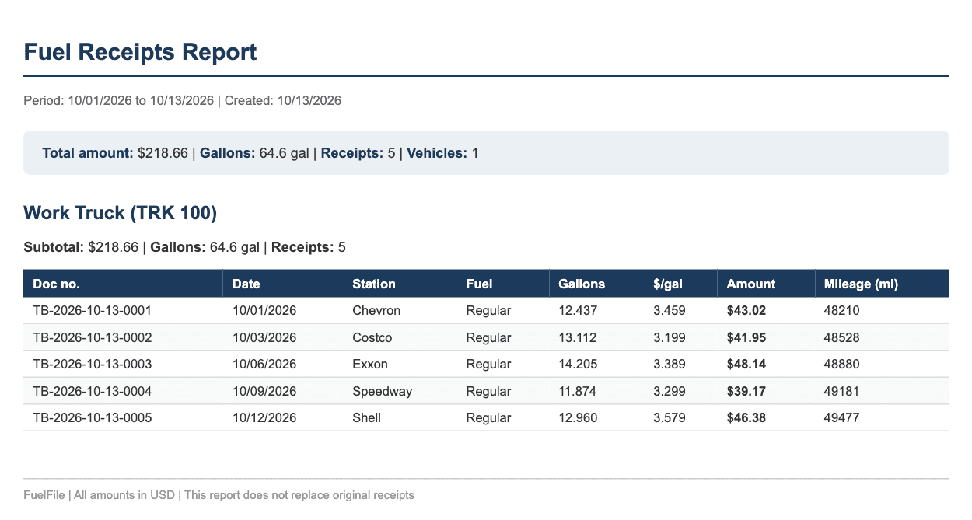Select document TB-2026-10-13-0001
This screenshot has width=972, height=520.
(x=92, y=310)
